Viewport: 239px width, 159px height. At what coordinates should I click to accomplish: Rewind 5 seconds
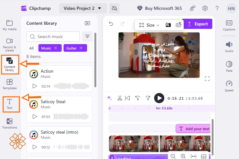pyautogui.click(x=138, y=98)
